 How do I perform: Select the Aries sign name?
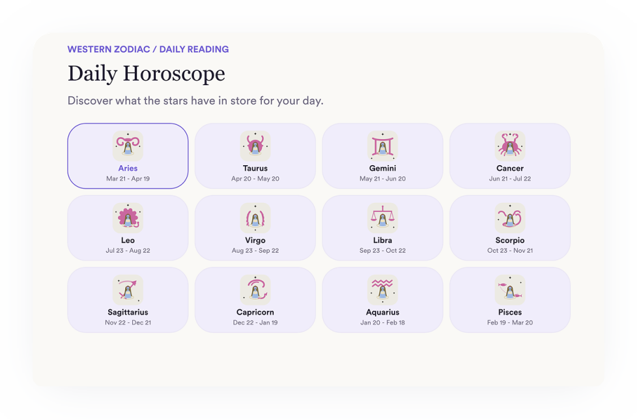pos(128,168)
